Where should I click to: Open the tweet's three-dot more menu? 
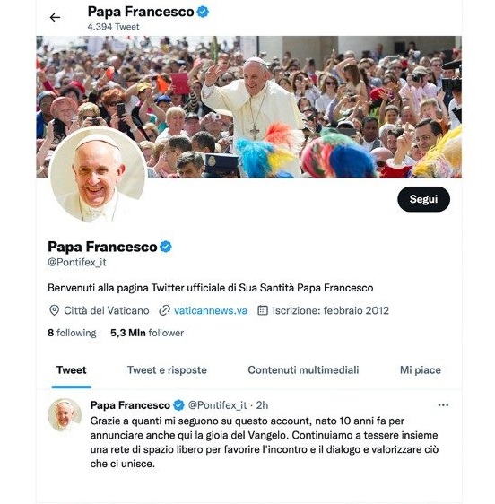(x=443, y=405)
